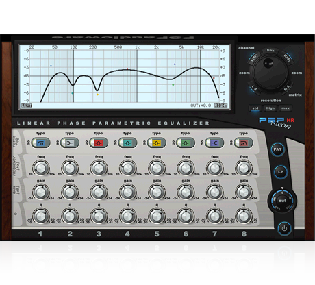315x285 pixels.
Task: Select high resolution setting
Action: point(270,108)
